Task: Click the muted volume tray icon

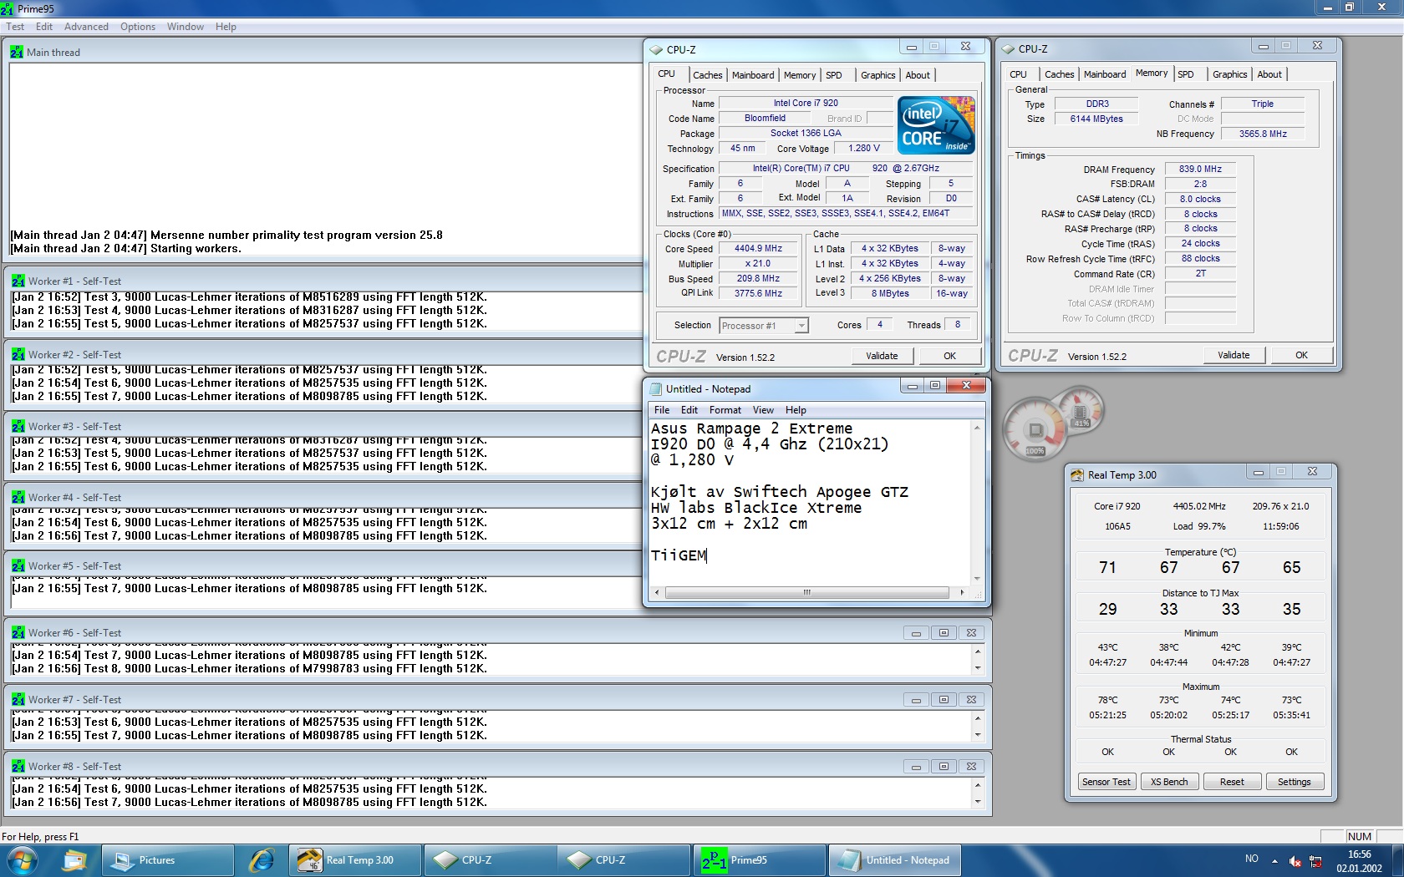Action: pos(1295,860)
